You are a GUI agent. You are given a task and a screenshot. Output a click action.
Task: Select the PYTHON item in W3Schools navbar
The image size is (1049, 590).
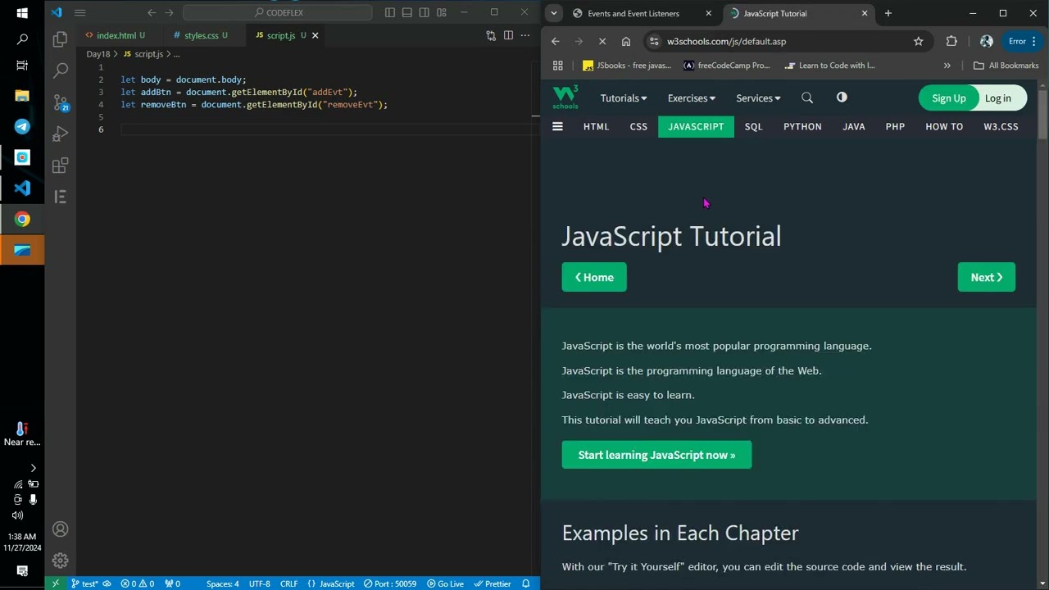[802, 126]
